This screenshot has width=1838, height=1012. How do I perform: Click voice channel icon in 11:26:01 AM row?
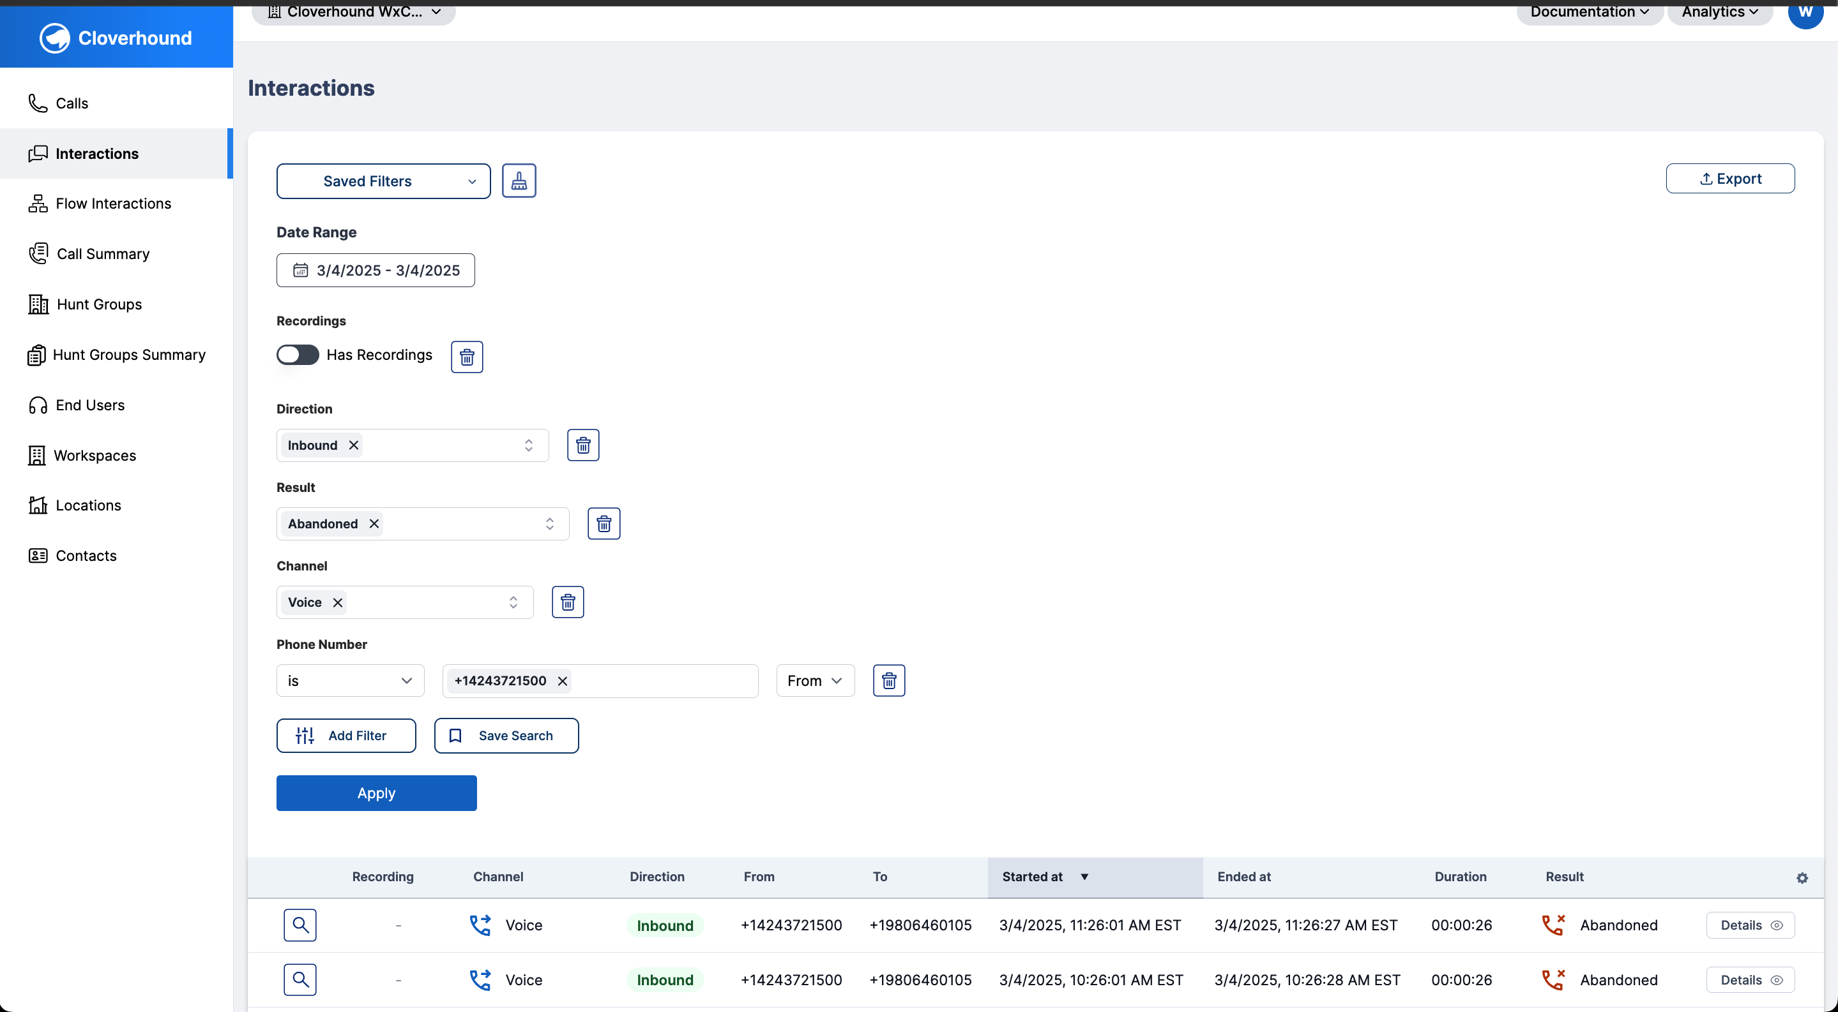480,925
